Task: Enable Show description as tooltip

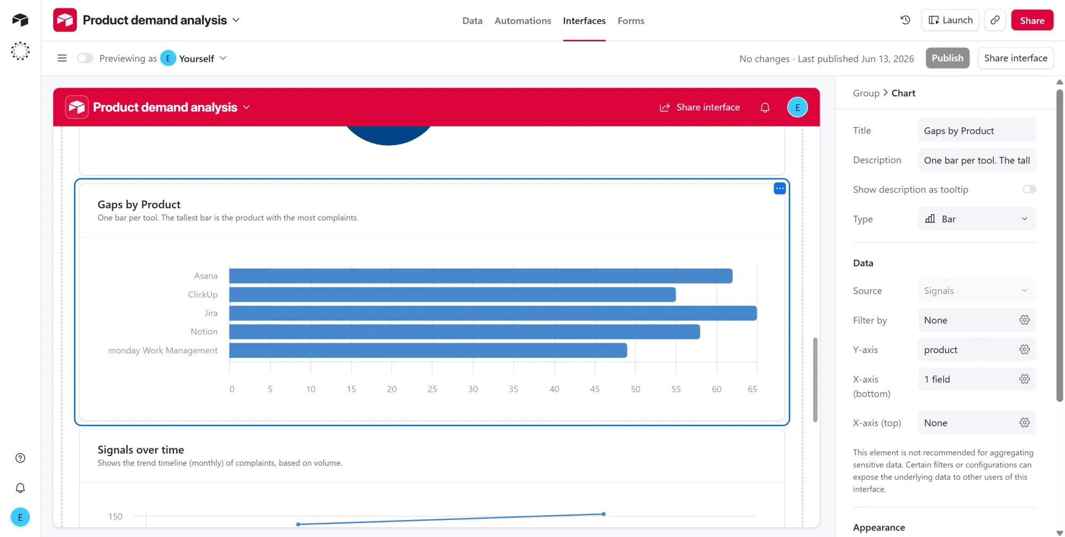Action: click(x=1029, y=189)
